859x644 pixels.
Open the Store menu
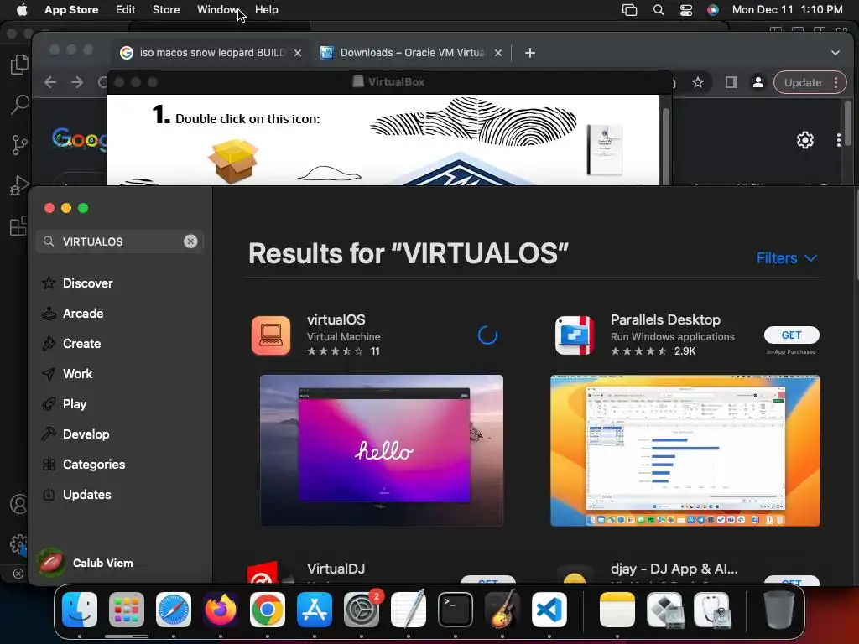tap(166, 10)
